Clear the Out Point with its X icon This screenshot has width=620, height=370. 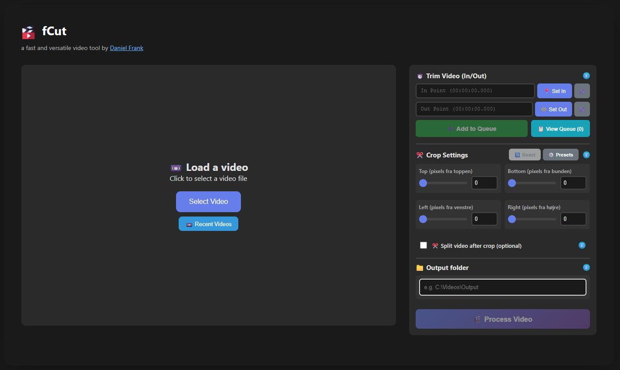[582, 109]
